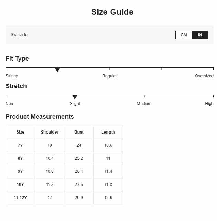This screenshot has height=221, width=217.
Task: Select the Length column header
Action: 108,132
